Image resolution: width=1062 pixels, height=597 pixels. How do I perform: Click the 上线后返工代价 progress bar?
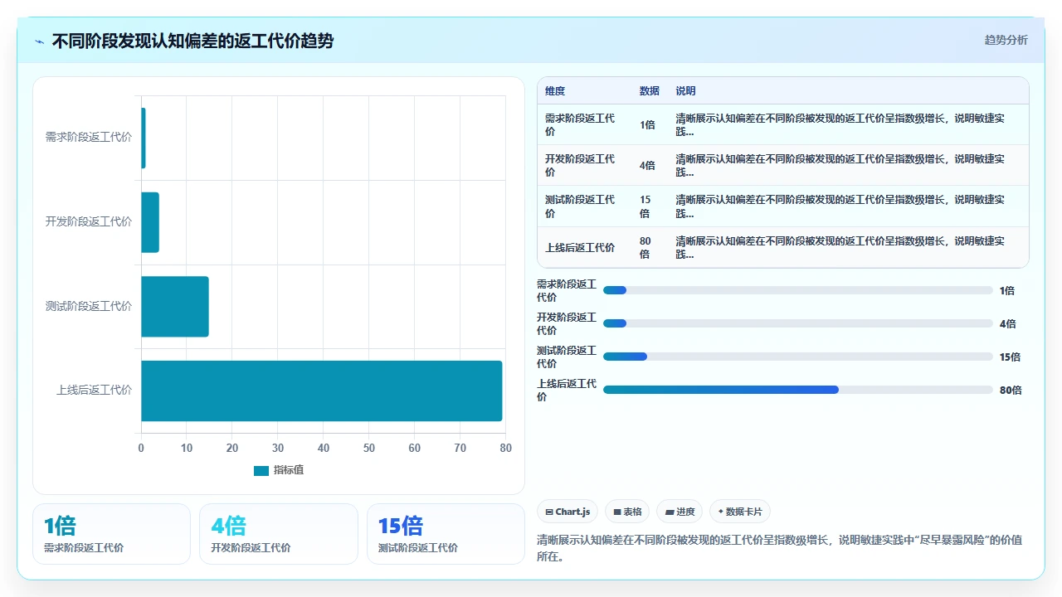pyautogui.click(x=798, y=390)
